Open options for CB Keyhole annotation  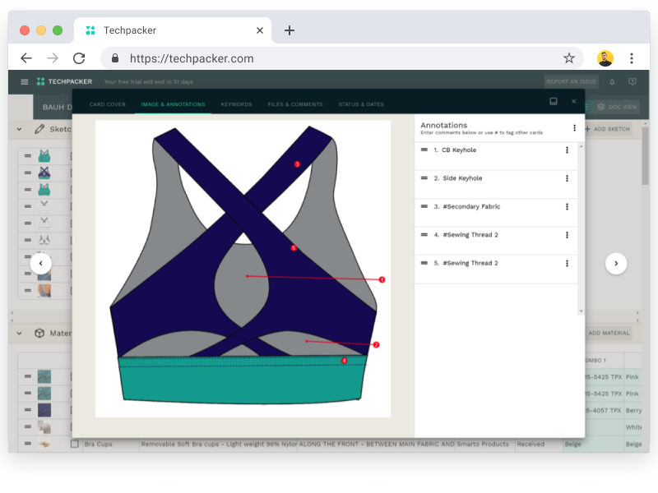tap(567, 150)
